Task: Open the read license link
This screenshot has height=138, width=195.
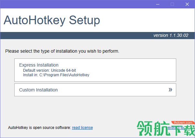Action: pos(82,128)
